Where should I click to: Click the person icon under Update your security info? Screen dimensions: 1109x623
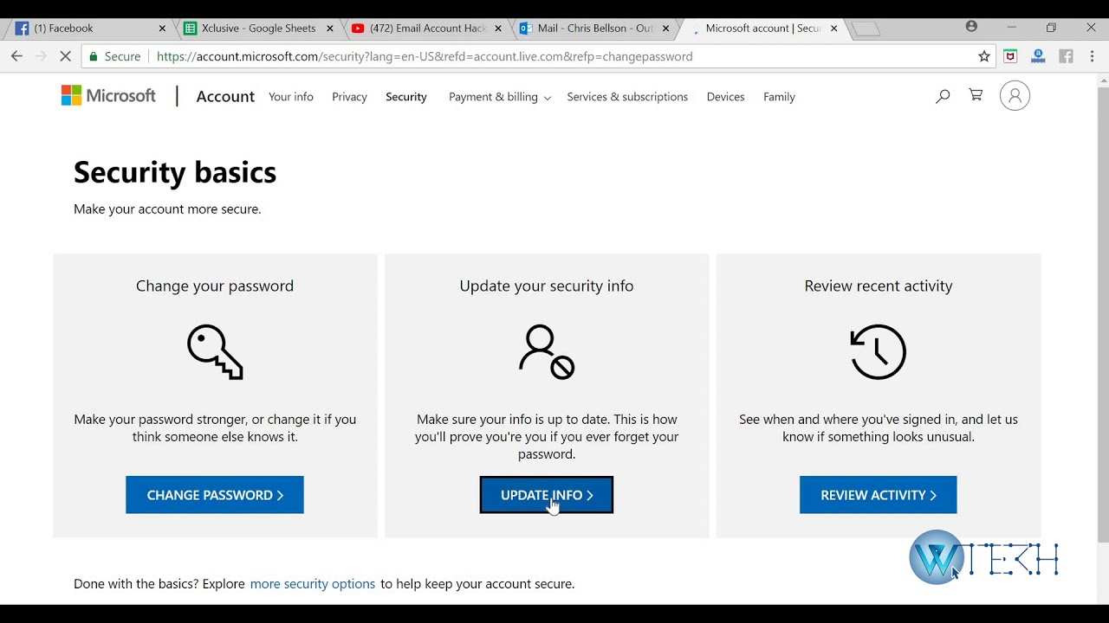547,352
